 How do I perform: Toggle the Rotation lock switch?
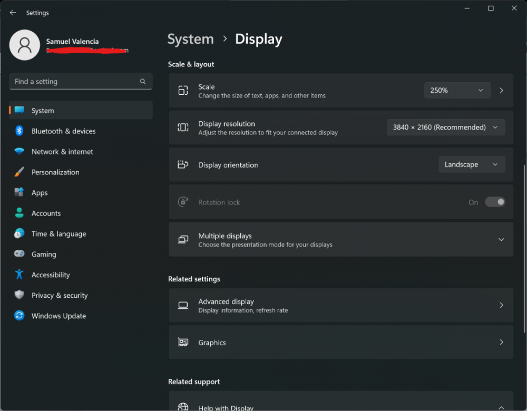tap(495, 202)
